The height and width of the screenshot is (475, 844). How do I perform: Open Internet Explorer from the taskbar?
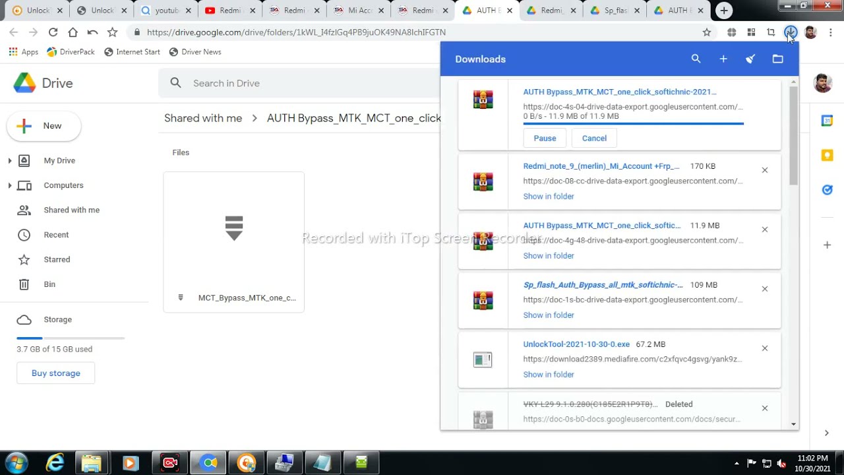pyautogui.click(x=55, y=463)
